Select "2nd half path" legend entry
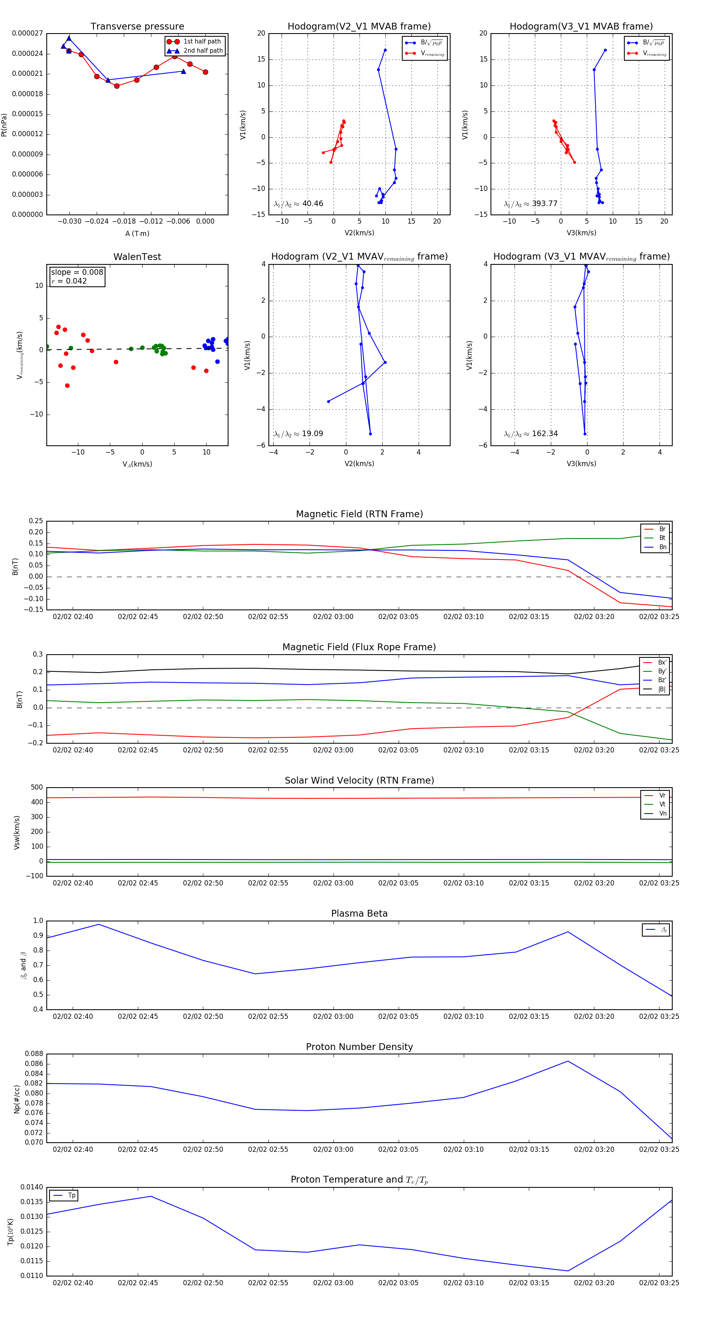The height and width of the screenshot is (1318, 719). pyautogui.click(x=195, y=51)
